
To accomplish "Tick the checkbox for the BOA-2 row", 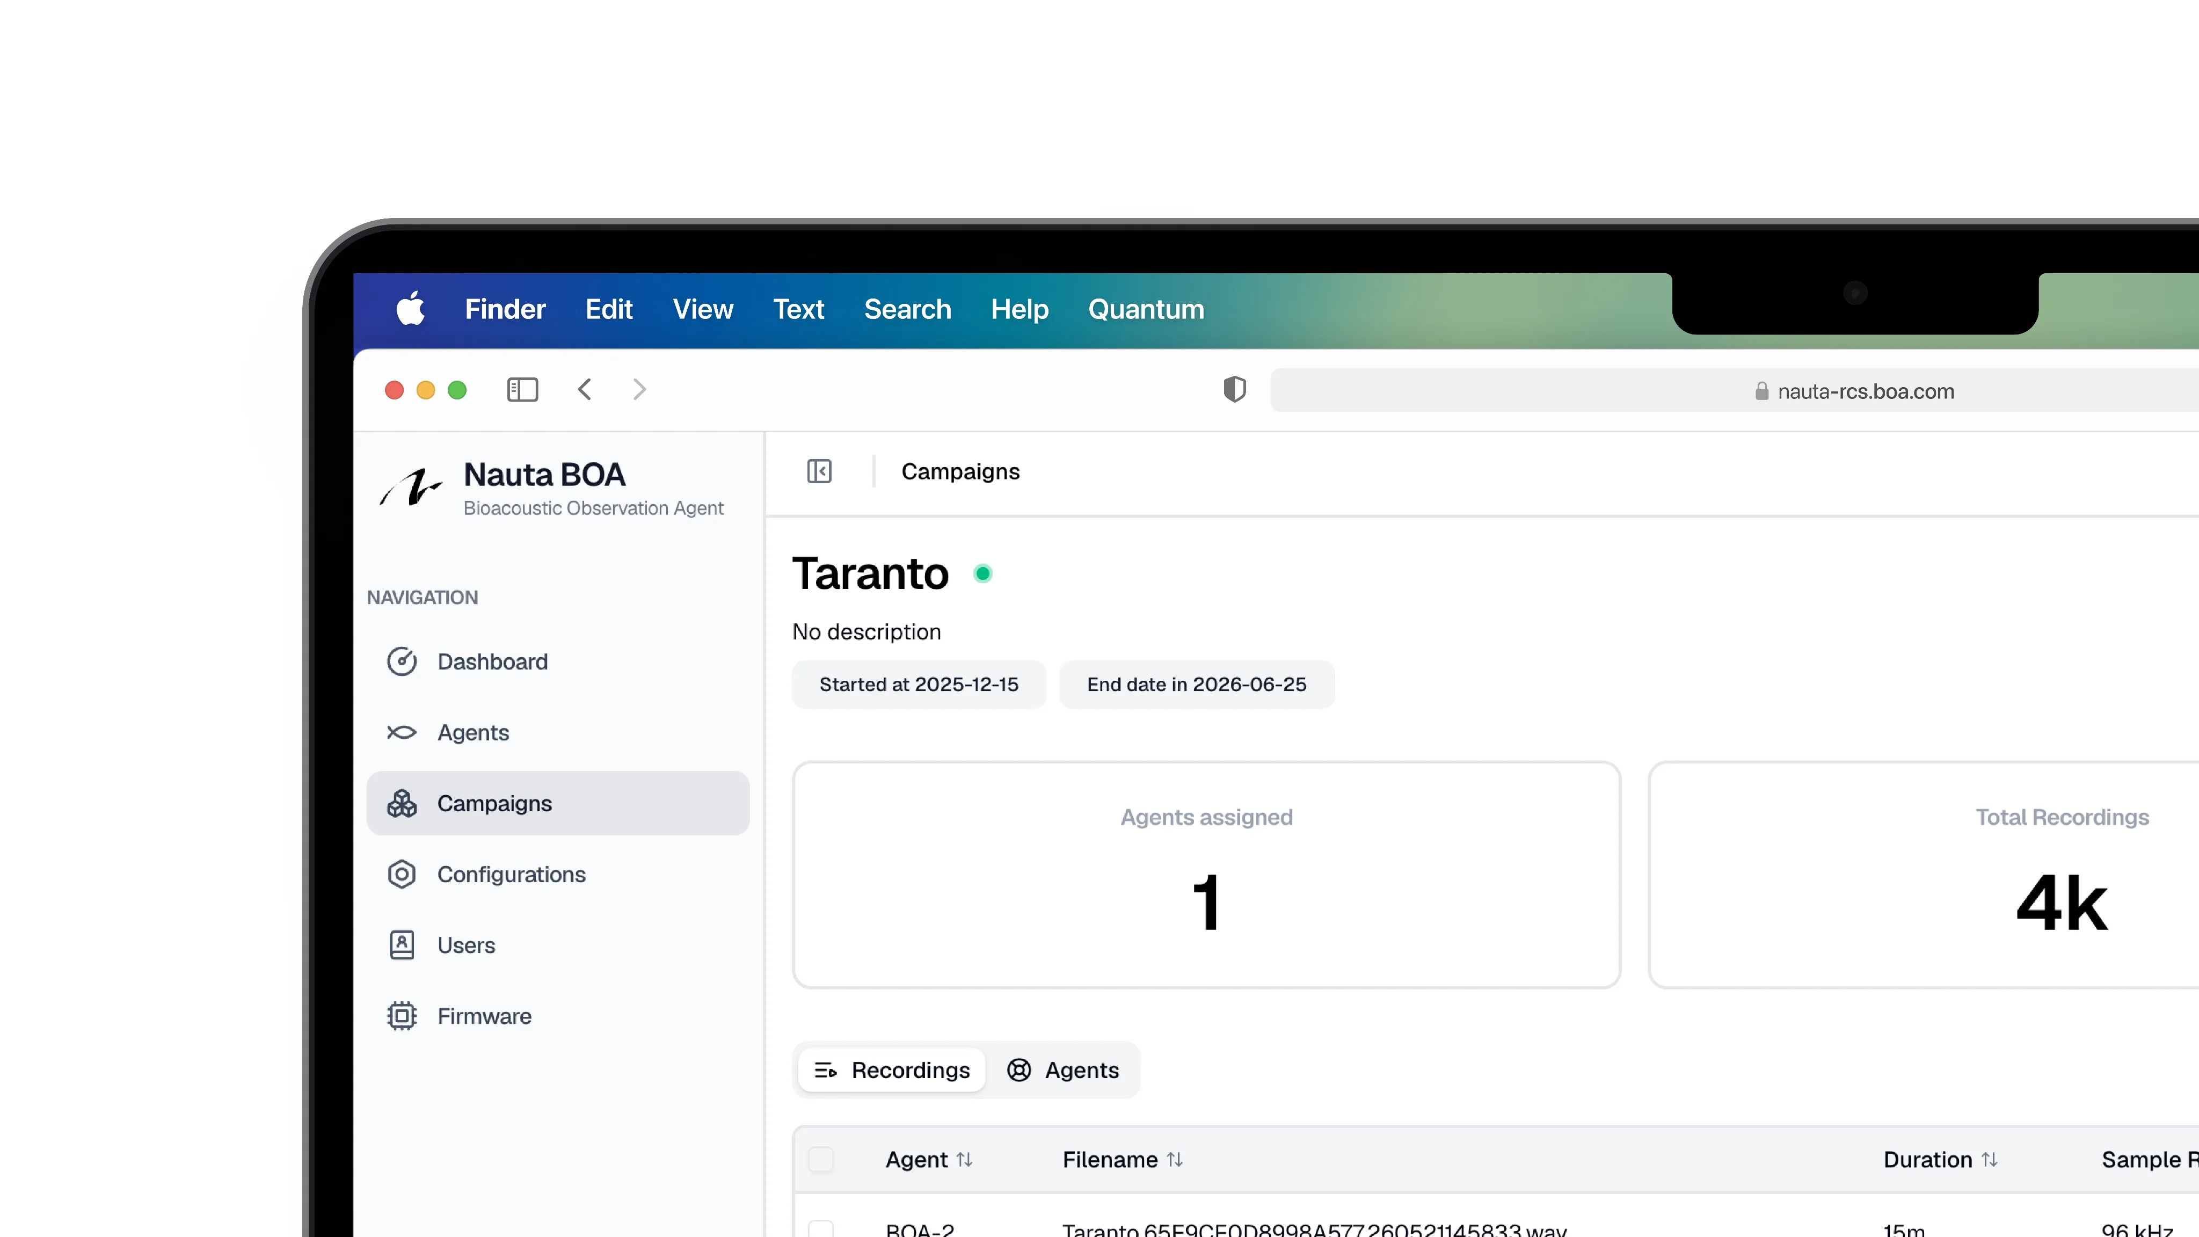I will click(821, 1229).
